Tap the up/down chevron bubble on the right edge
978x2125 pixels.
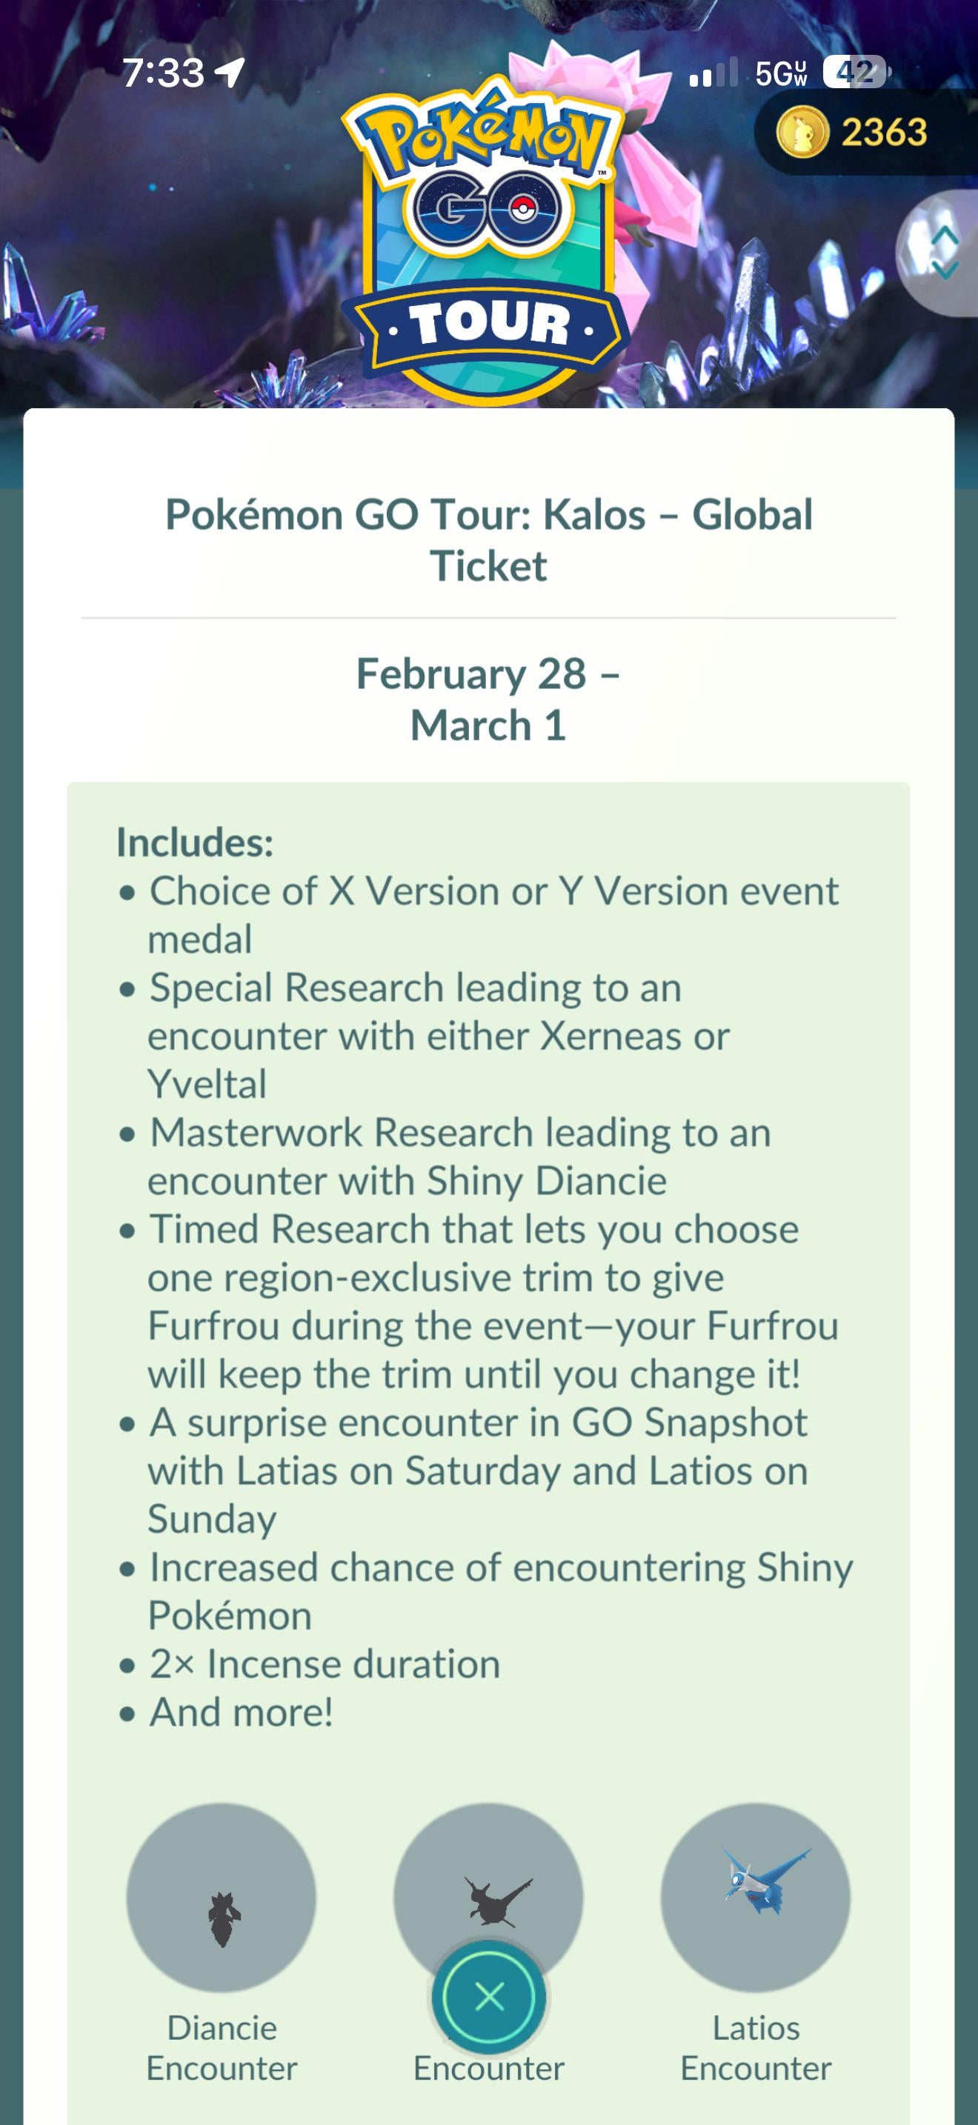[943, 253]
